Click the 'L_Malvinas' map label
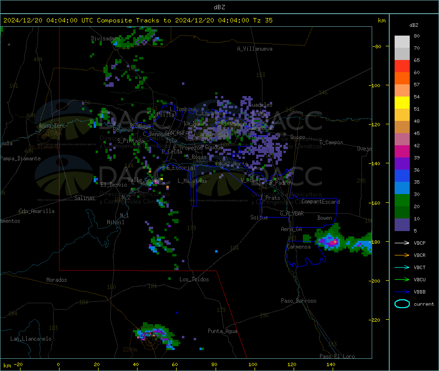The width and height of the screenshot is (439, 371). tap(192, 181)
